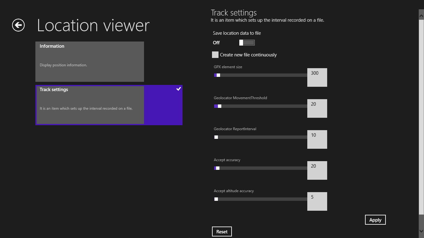
Task: Check Create new file continuously box
Action: click(x=215, y=55)
